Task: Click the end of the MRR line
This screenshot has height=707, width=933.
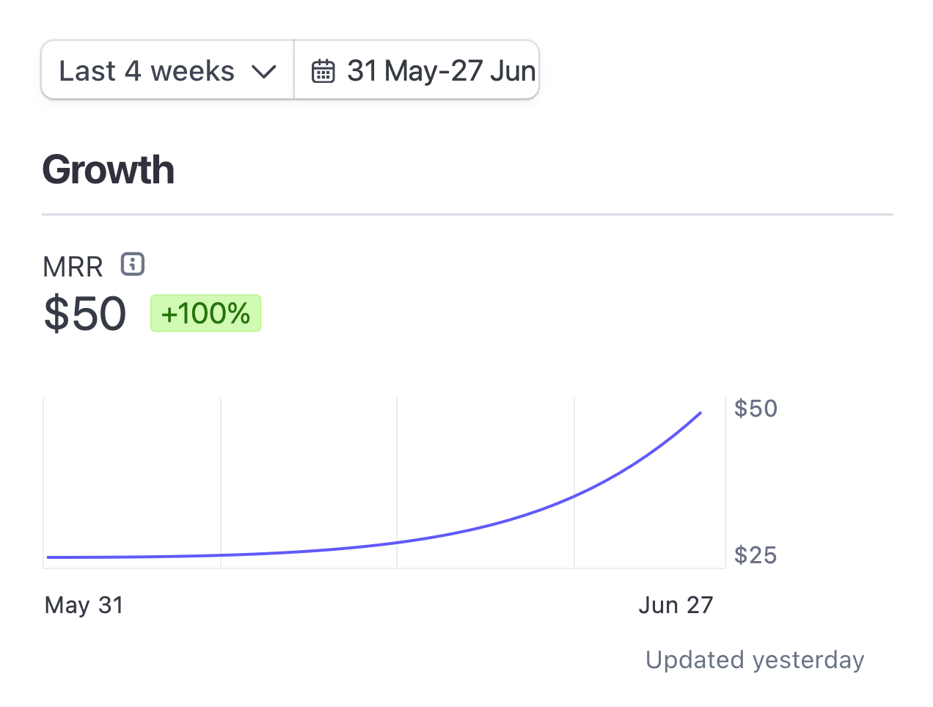Action: [700, 413]
